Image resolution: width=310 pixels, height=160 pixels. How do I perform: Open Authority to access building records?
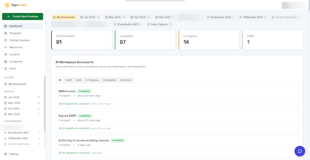coord(177,146)
